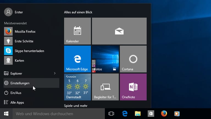Open the media player taskbar icon
211x119 pixels.
[177, 113]
